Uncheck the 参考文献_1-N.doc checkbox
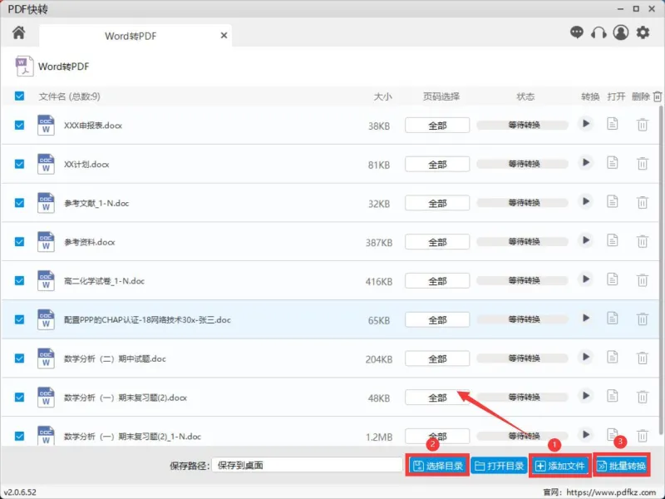The height and width of the screenshot is (499, 665). pyautogui.click(x=19, y=203)
